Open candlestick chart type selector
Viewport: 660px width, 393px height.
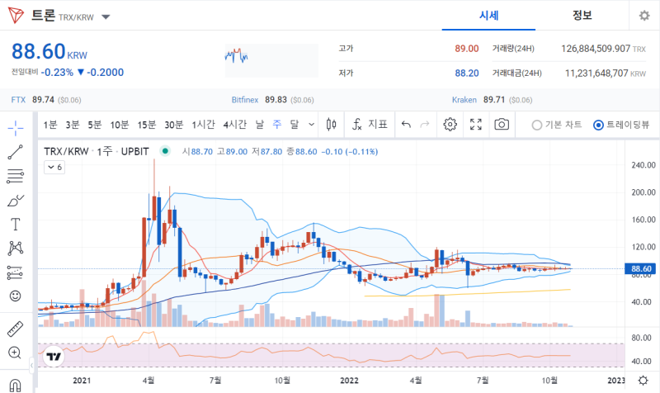tap(332, 125)
